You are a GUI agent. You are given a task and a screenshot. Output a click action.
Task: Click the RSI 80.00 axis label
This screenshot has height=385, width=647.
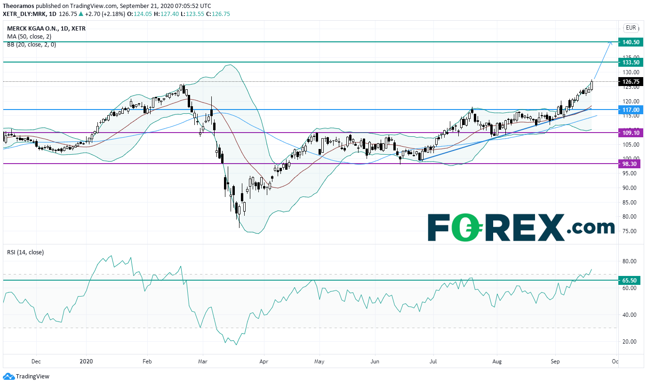click(x=631, y=261)
